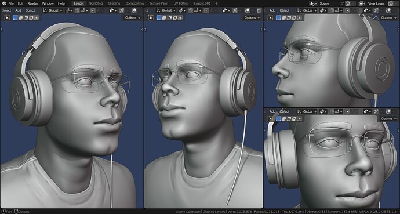This screenshot has width=400, height=214.
Task: Choose intersect-selection mode in left viewport
Action: tap(37, 17)
